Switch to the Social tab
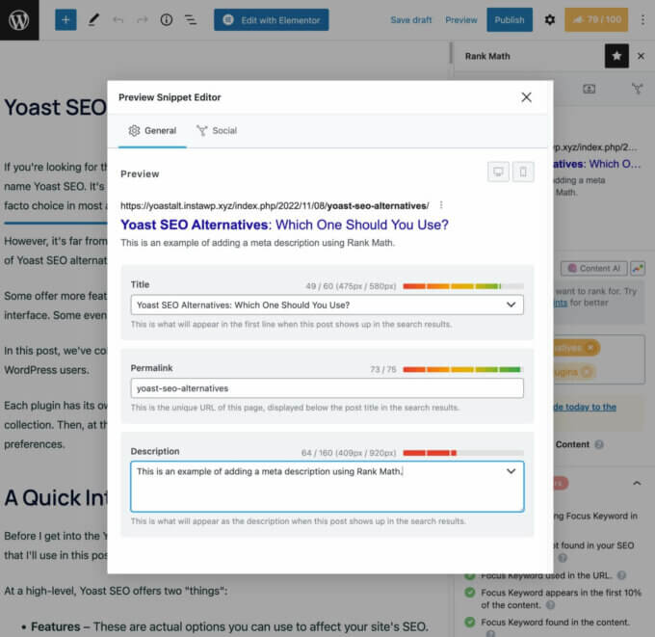The width and height of the screenshot is (655, 637). click(217, 130)
